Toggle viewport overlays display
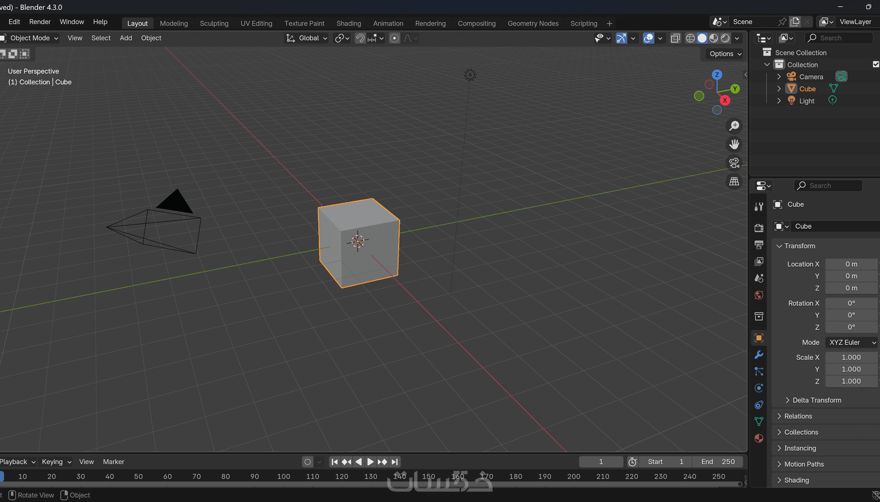 648,38
